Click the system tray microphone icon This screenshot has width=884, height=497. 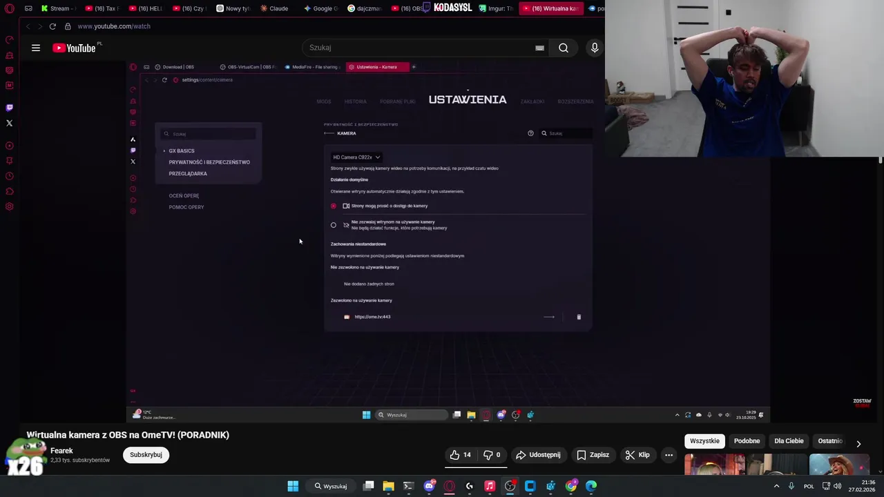click(x=791, y=486)
